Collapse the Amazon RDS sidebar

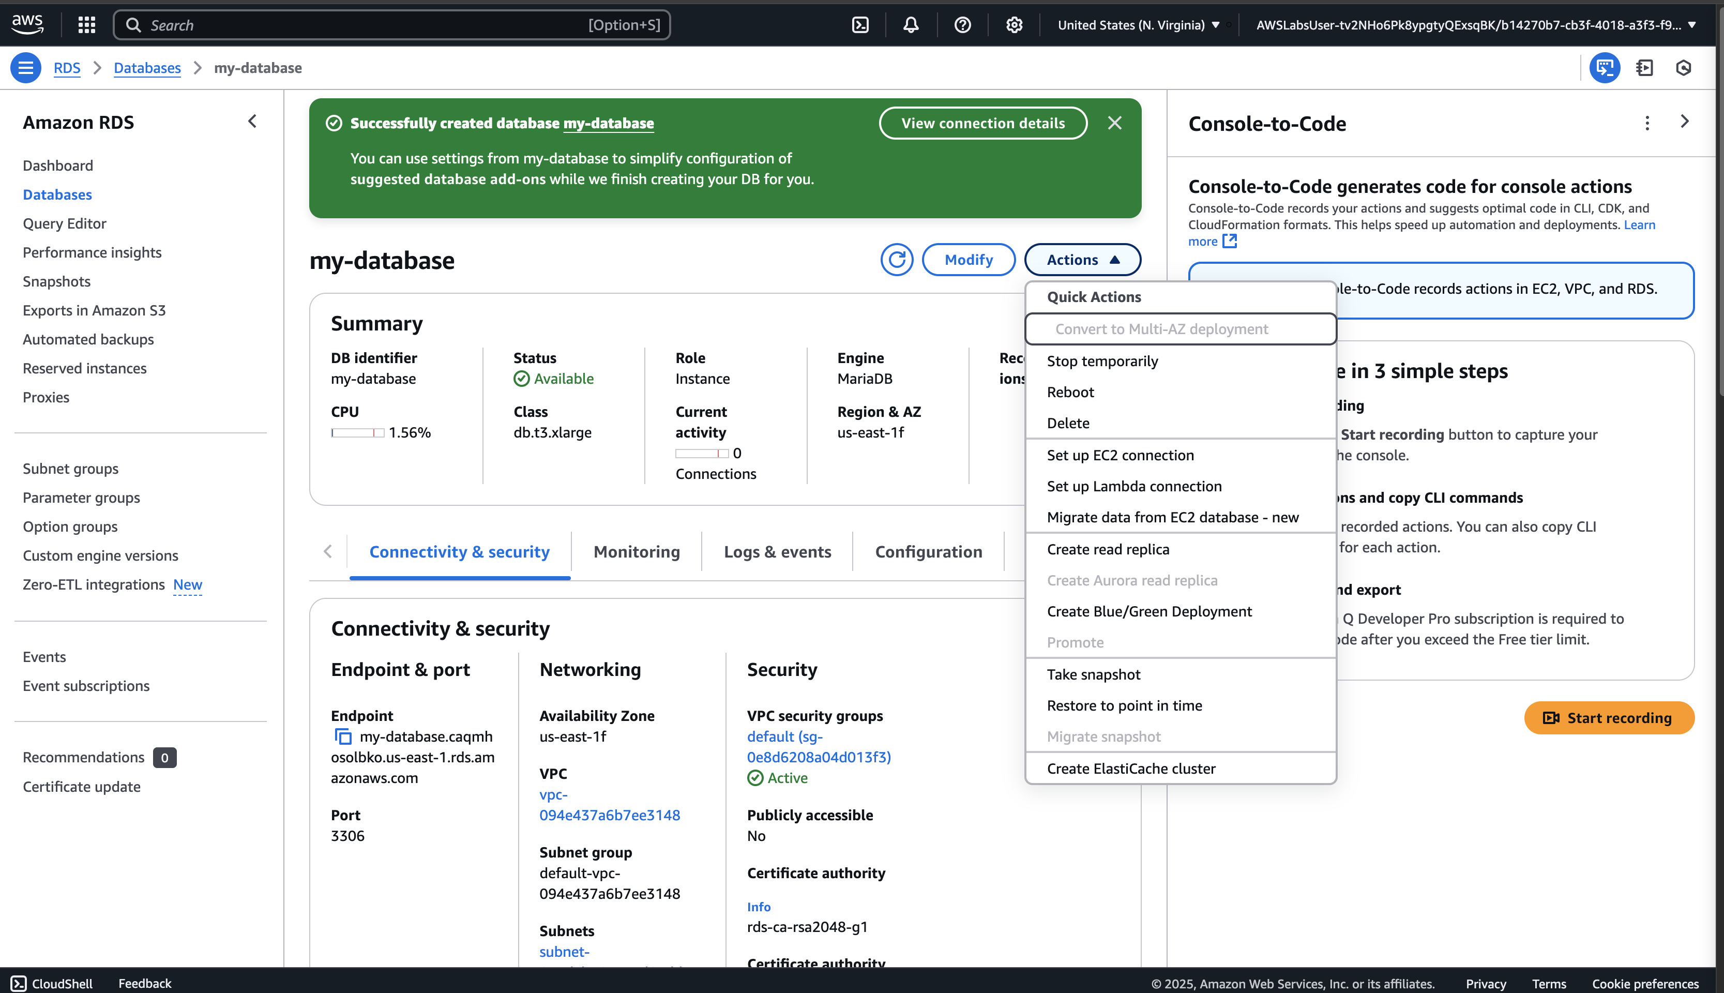pyautogui.click(x=252, y=122)
